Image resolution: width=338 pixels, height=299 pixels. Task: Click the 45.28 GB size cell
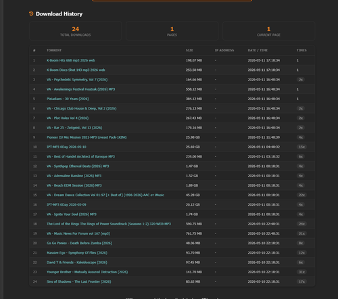[193, 195]
